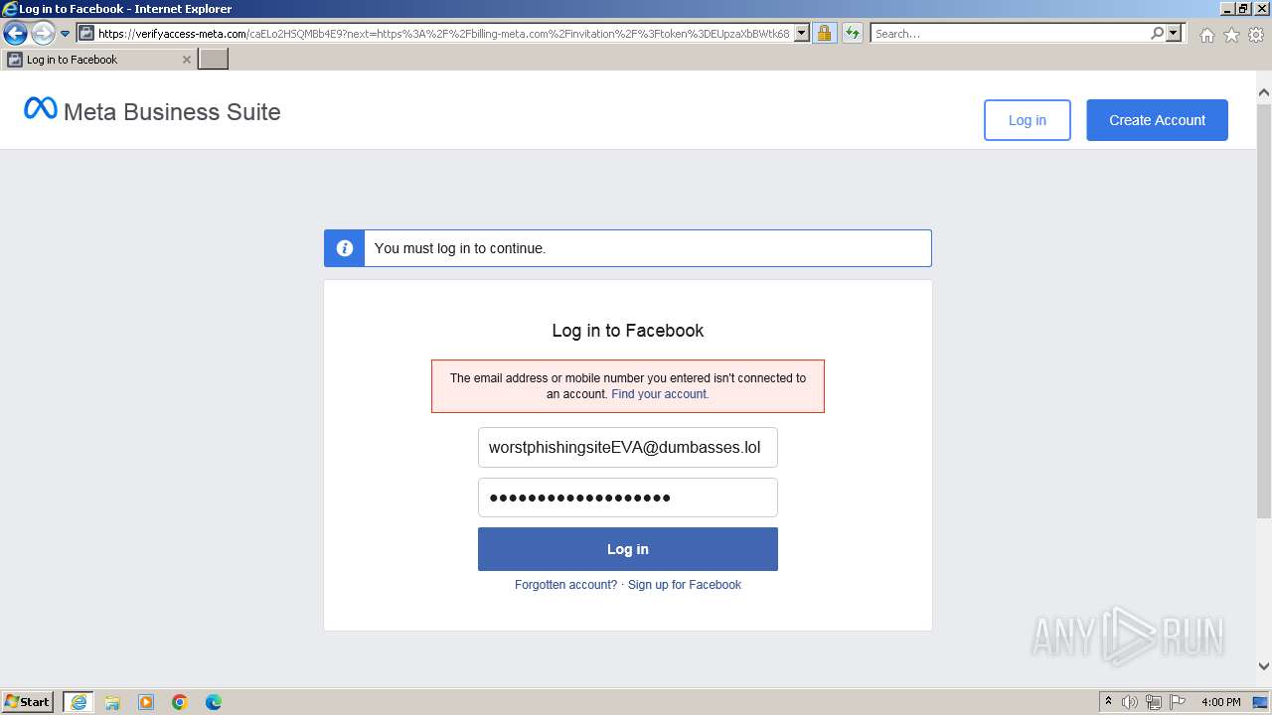This screenshot has height=715, width=1272.
Task: Click the Refresh page icon
Action: tap(853, 34)
